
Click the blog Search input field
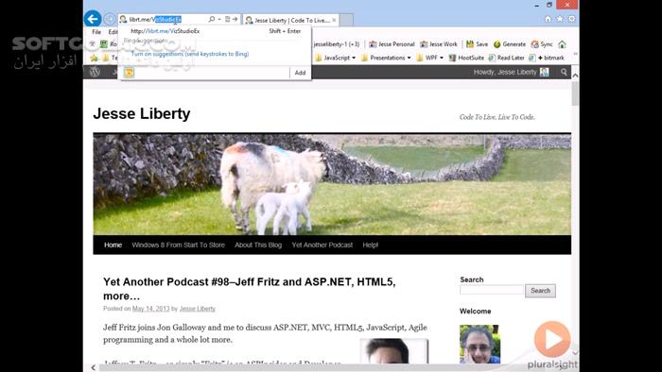492,290
